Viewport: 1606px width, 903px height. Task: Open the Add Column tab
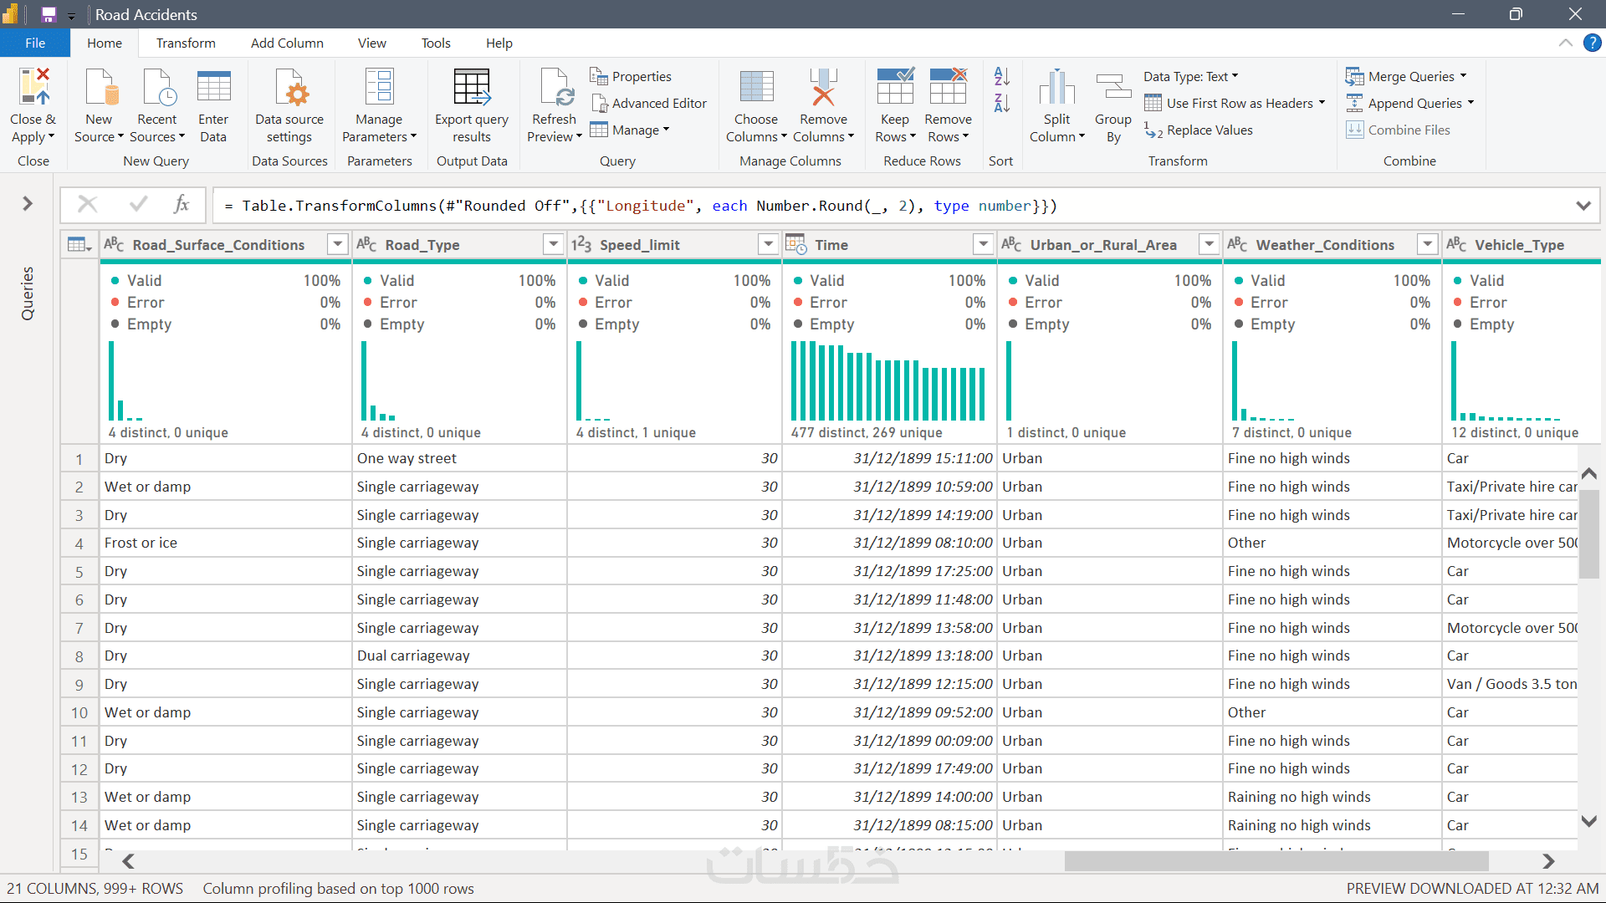(287, 43)
